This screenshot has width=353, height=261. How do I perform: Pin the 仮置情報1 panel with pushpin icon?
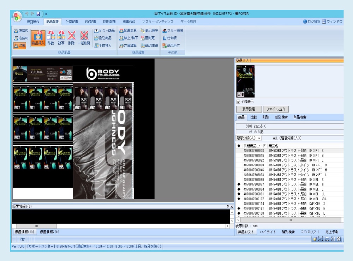coord(228,207)
